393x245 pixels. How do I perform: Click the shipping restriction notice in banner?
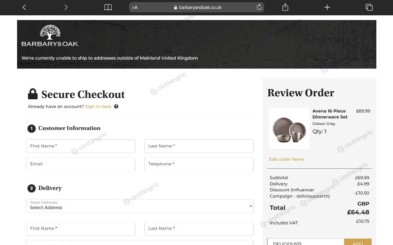pyautogui.click(x=110, y=58)
